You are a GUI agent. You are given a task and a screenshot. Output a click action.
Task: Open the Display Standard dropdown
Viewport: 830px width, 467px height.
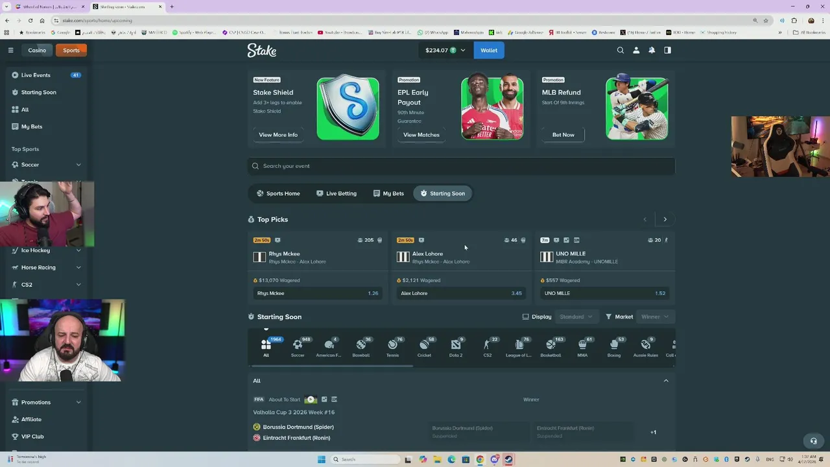click(576, 317)
